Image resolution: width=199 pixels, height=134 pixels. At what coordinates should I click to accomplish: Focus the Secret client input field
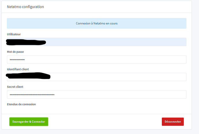[115, 94]
